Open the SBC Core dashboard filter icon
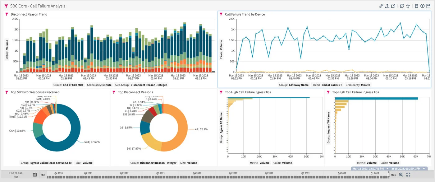 coord(6,6)
